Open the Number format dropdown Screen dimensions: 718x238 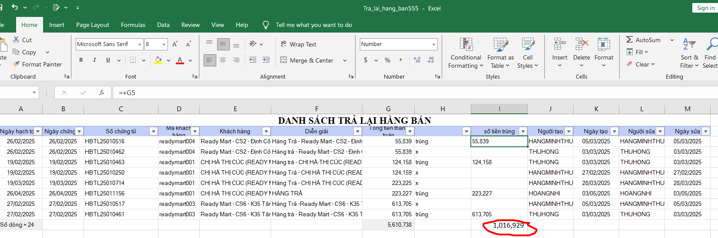434,44
